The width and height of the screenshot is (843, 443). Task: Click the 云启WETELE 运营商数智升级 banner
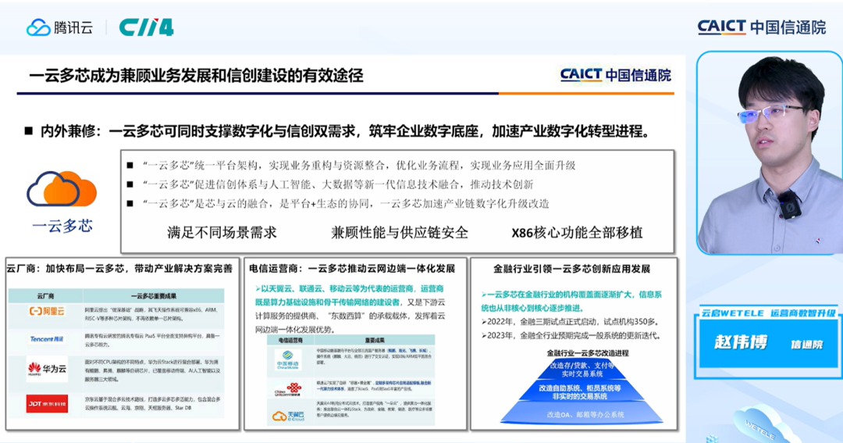[x=768, y=313]
